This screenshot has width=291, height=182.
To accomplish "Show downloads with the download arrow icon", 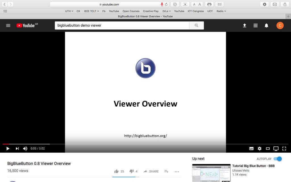I will 265,4.
